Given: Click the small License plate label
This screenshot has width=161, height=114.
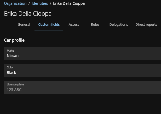Looking at the screenshot, I should coord(15,84).
